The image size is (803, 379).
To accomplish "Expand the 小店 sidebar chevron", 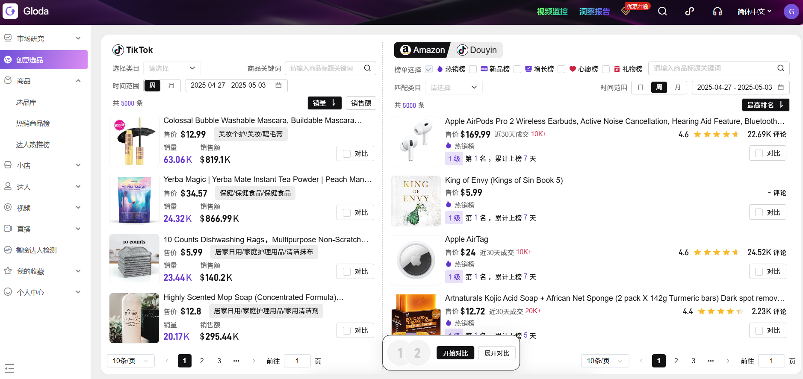I will 78,165.
